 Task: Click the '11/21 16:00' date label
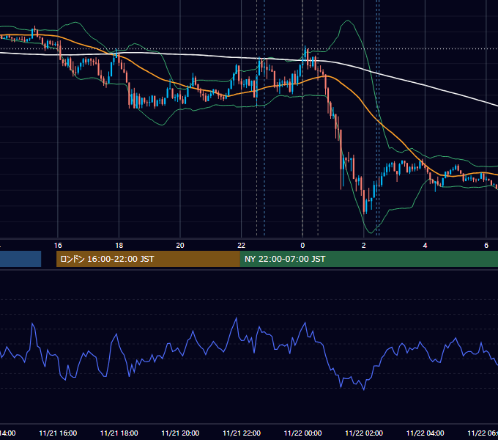tap(58, 433)
